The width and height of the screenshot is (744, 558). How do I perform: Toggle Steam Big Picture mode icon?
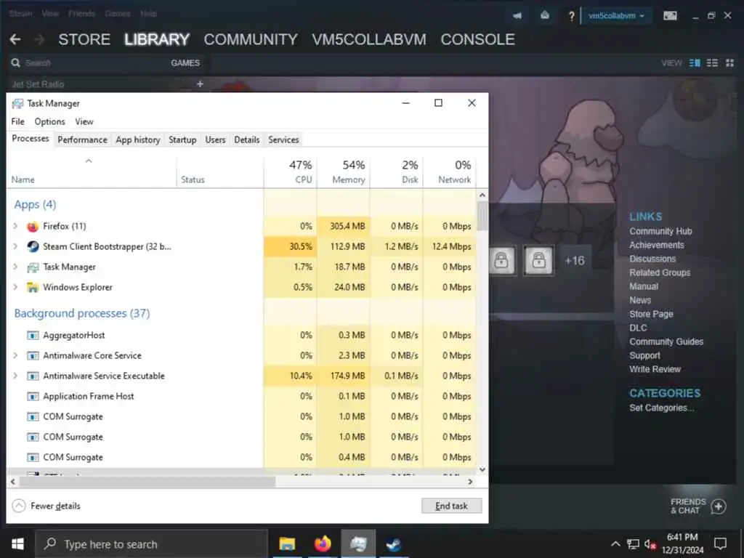(670, 16)
